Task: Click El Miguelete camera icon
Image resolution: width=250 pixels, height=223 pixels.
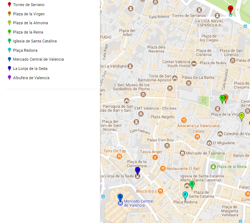Action: click(x=209, y=143)
